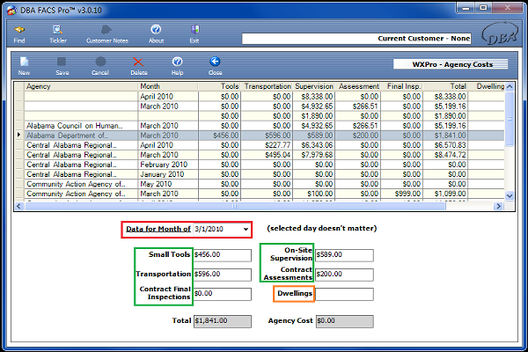528x352 pixels.
Task: Click the $1,890.00 supervision cell
Action: point(314,116)
